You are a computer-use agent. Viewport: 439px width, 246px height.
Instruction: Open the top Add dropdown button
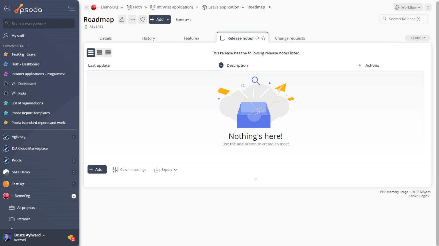click(160, 19)
